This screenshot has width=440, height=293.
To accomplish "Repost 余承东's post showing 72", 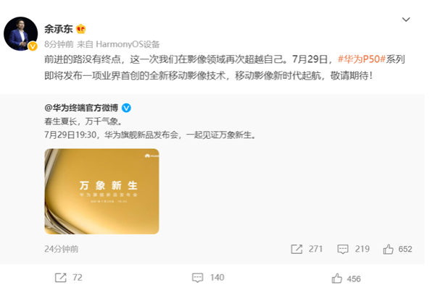I will pos(68,278).
